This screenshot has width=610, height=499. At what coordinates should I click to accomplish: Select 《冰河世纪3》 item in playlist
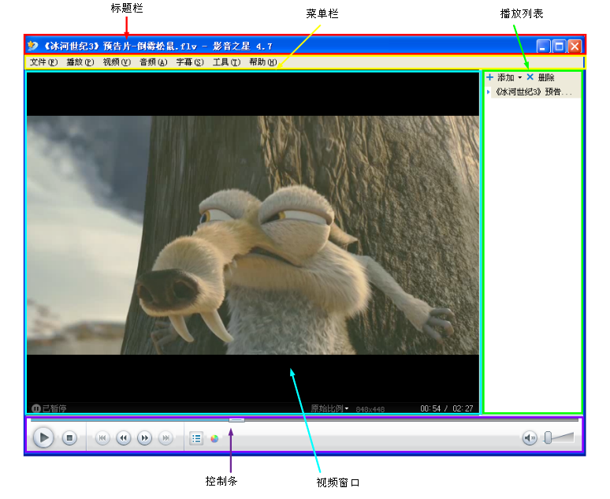coord(534,91)
